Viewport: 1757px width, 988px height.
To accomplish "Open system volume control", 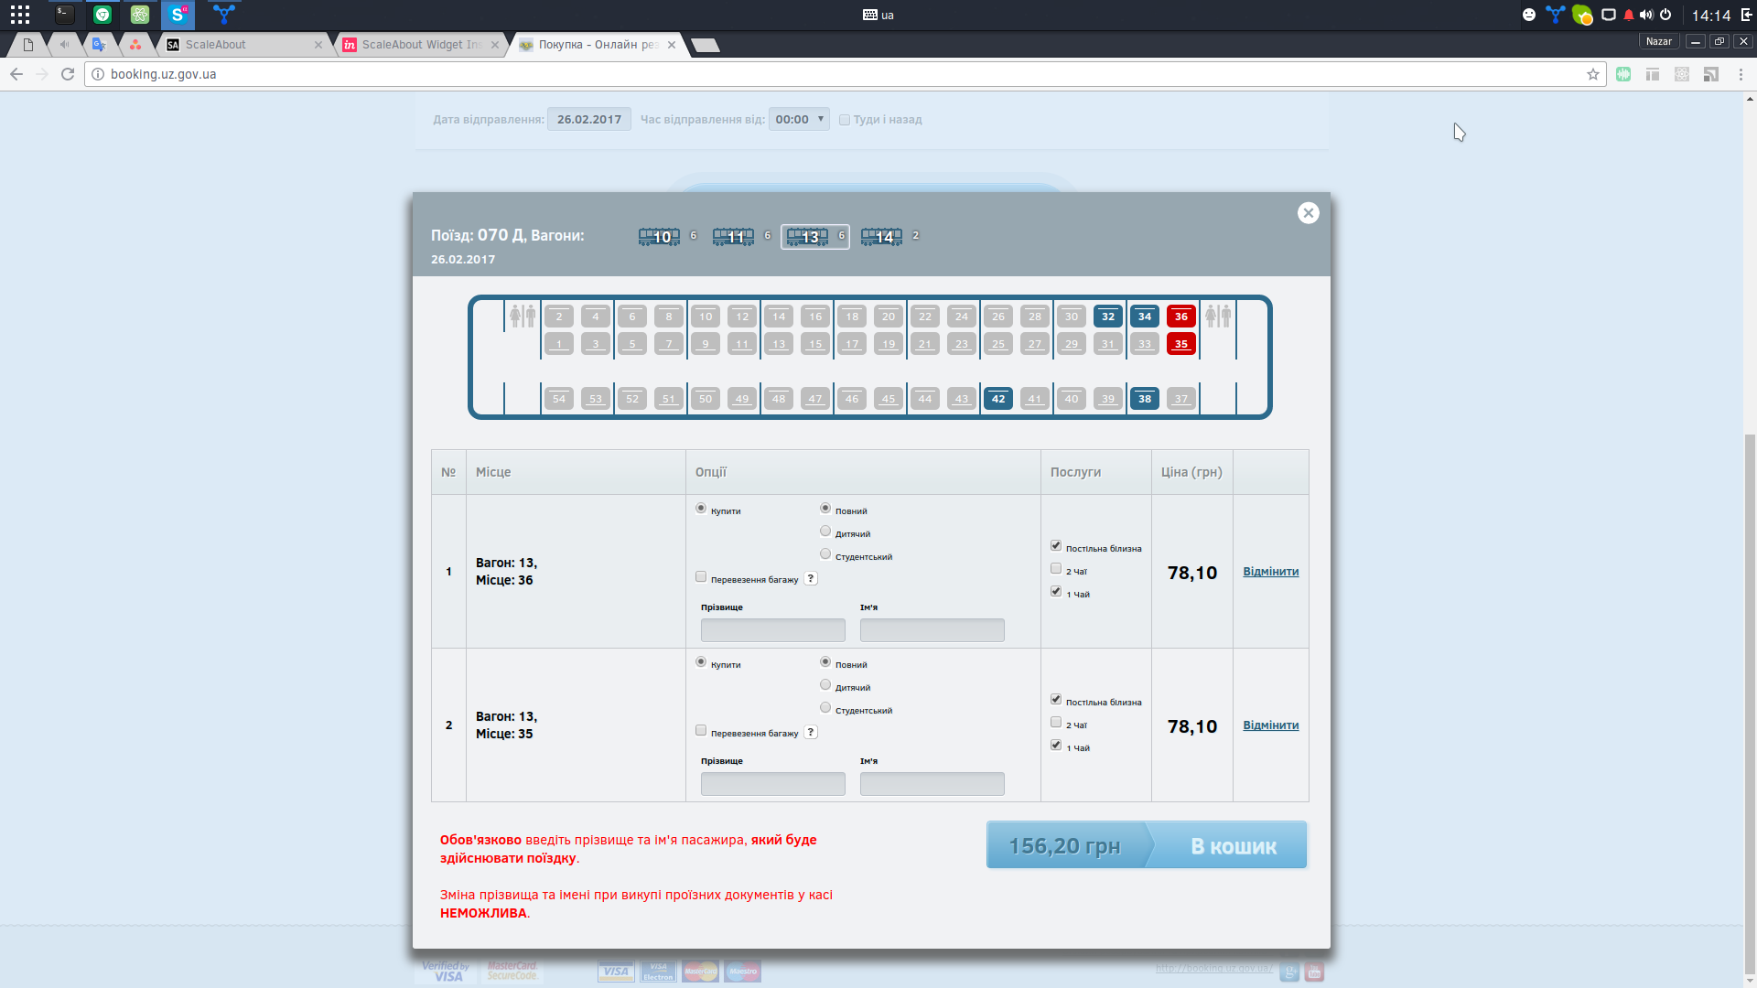I will coord(1647,15).
